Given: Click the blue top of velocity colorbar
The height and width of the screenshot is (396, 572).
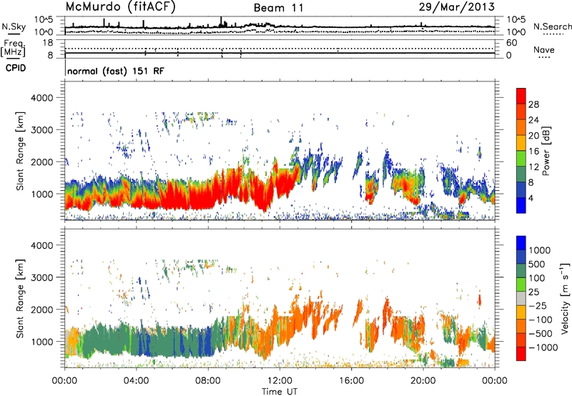Looking at the screenshot, I should (x=521, y=243).
